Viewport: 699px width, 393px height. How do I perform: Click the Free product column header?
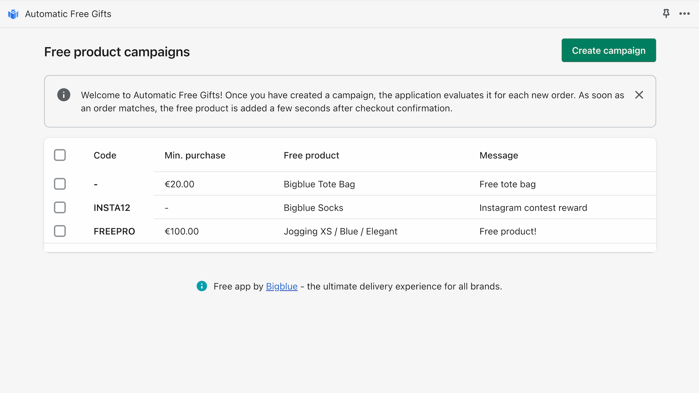click(311, 155)
